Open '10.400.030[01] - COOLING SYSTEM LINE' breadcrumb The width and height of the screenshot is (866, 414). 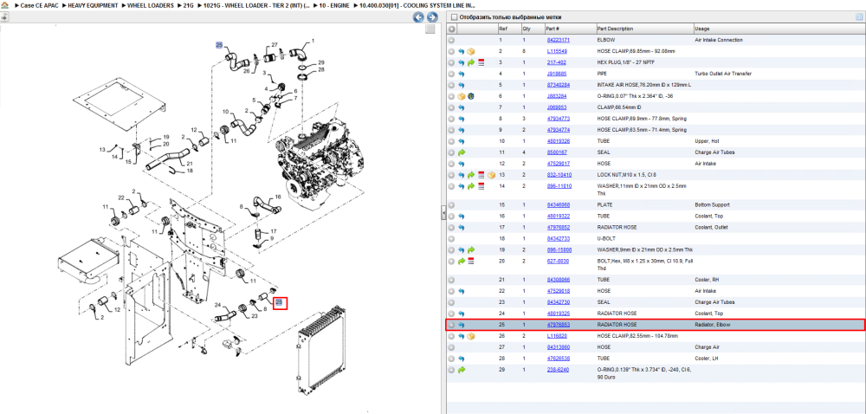(x=417, y=5)
